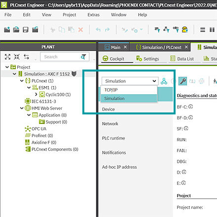Image resolution: width=217 pixels, height=217 pixels.
Task: Click the expand-all icon in PLANT panel
Action: pyautogui.click(x=7, y=57)
